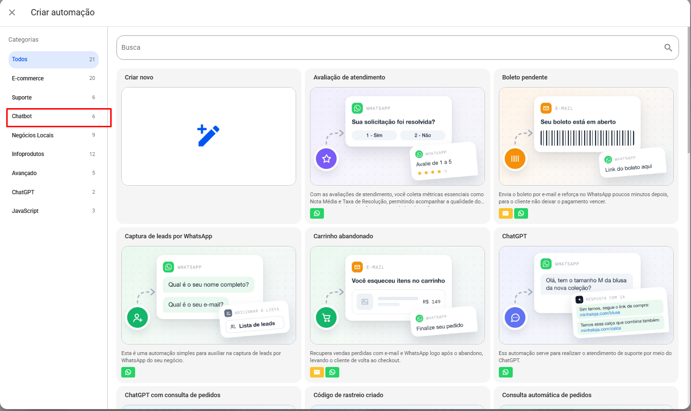Click the green shopping cart icon

click(x=326, y=318)
